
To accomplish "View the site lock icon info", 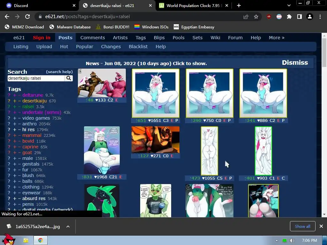I will [x=41, y=17].
